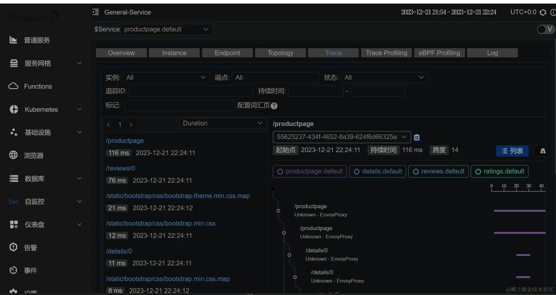Toggle productpage.default service filter
This screenshot has height=295, width=556.
pyautogui.click(x=310, y=171)
